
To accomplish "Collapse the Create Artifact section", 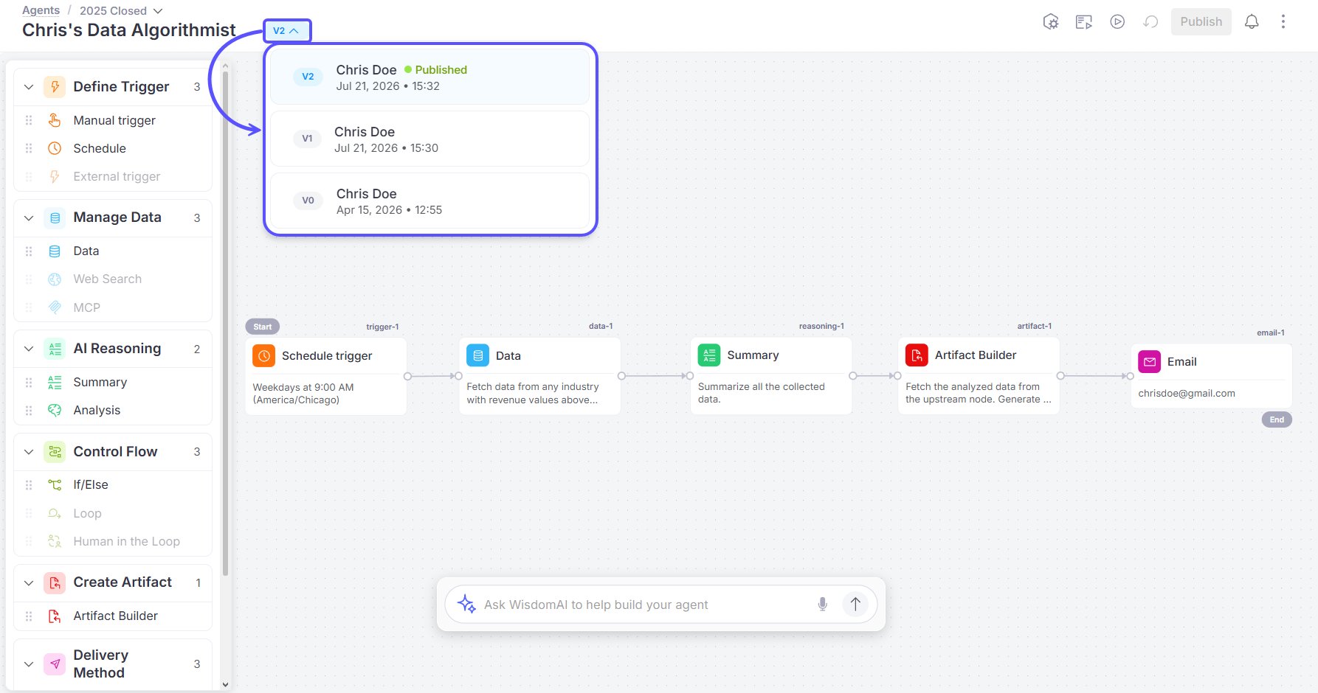I will [29, 583].
